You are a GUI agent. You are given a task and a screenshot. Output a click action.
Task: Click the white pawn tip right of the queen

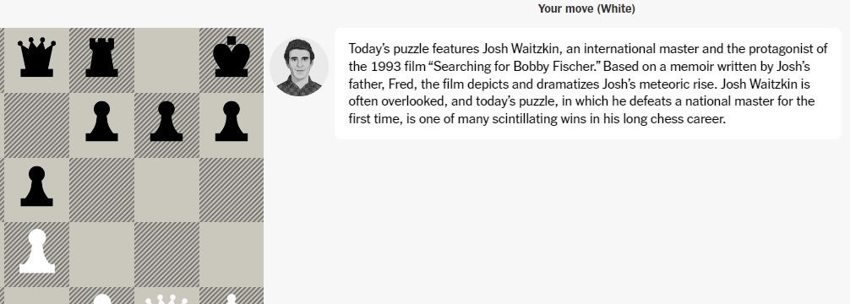click(x=232, y=299)
